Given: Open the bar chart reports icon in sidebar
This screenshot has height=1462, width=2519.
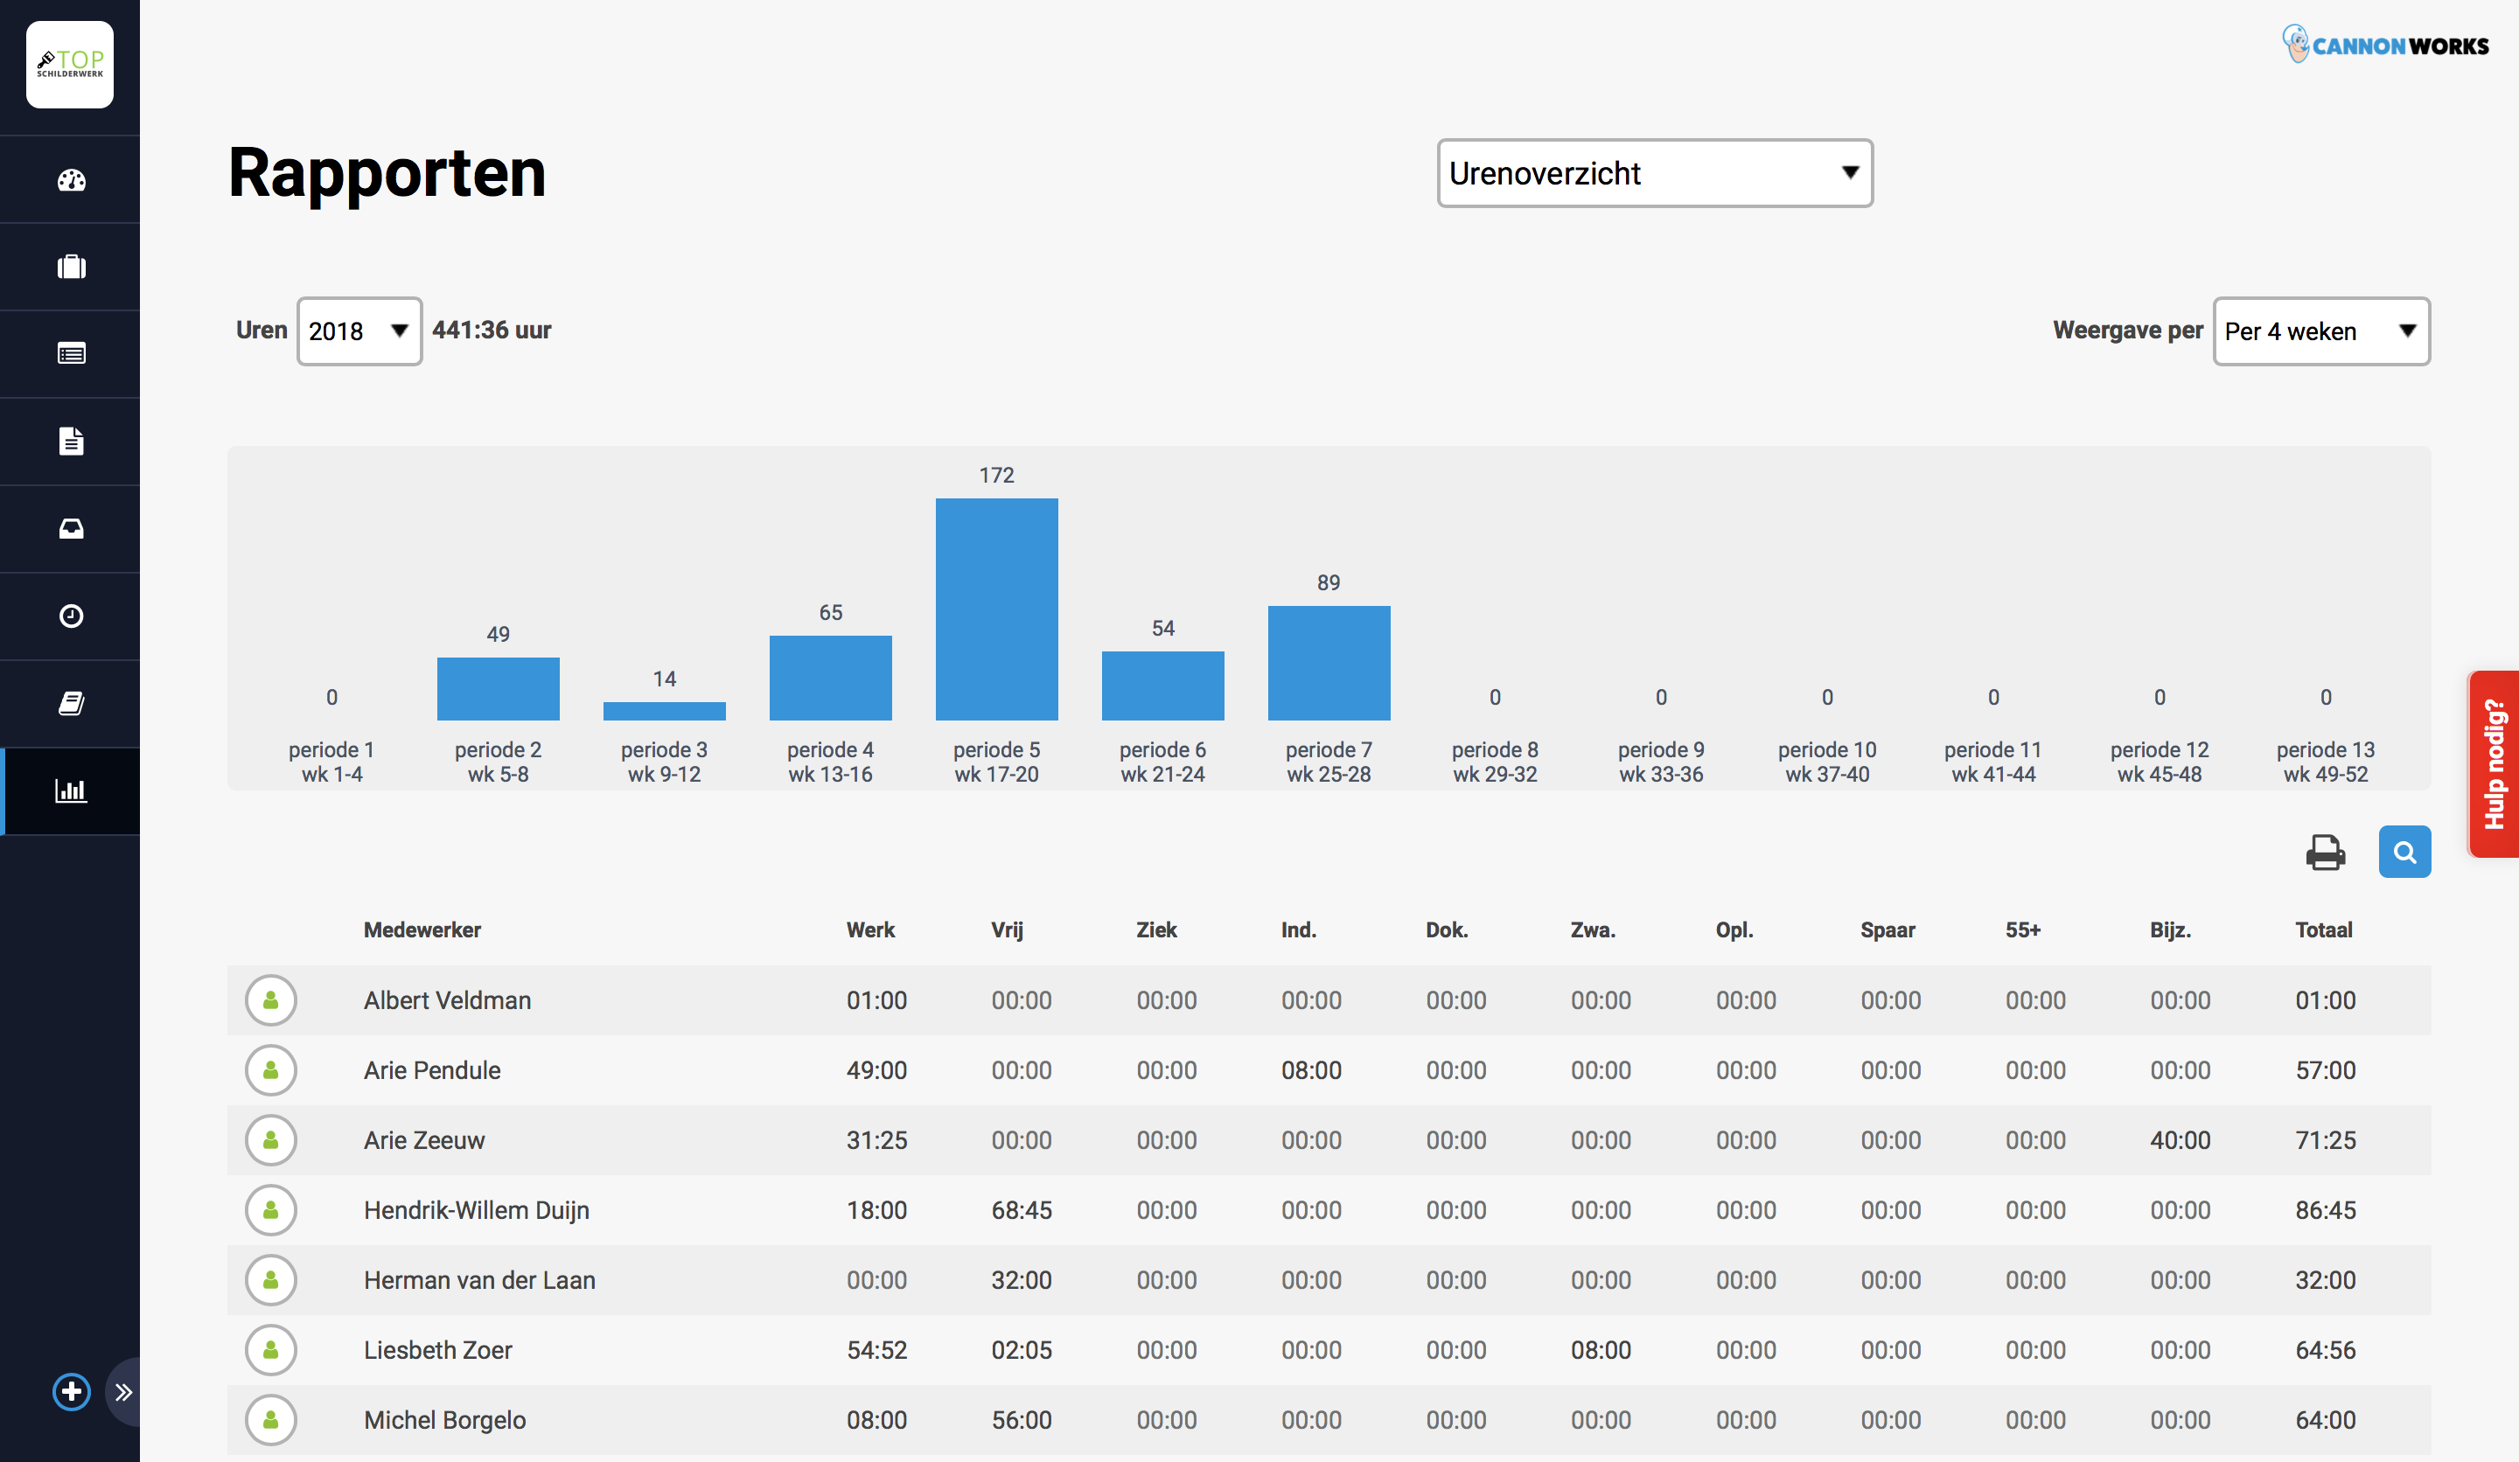Looking at the screenshot, I should coord(71,790).
